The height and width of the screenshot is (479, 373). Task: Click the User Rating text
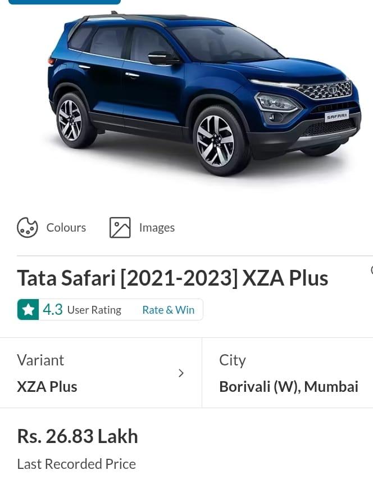click(94, 310)
